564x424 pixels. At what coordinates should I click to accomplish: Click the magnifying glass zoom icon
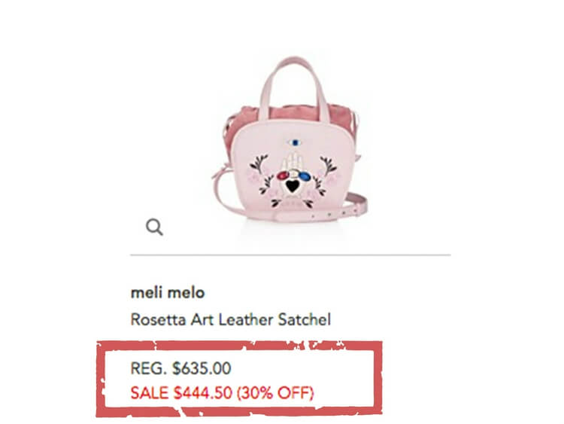[x=154, y=227]
